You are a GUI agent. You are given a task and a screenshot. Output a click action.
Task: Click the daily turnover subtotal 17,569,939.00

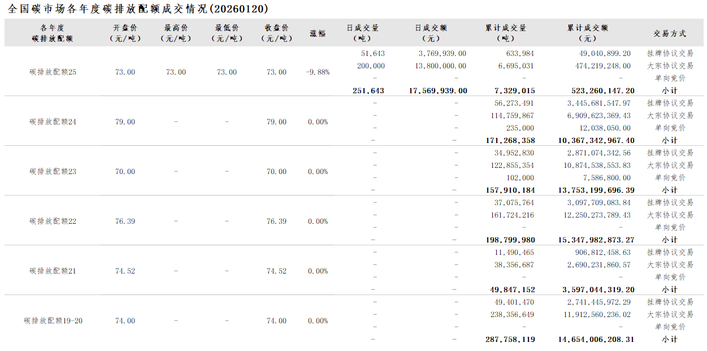[437, 91]
